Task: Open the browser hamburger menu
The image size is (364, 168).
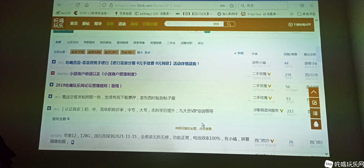Action: coord(312,5)
